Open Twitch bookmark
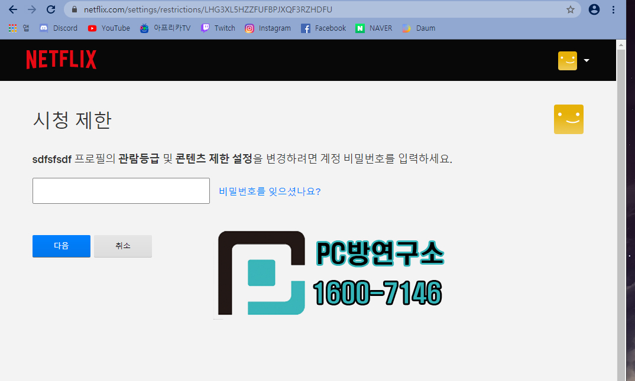This screenshot has height=381, width=635. pyautogui.click(x=218, y=28)
